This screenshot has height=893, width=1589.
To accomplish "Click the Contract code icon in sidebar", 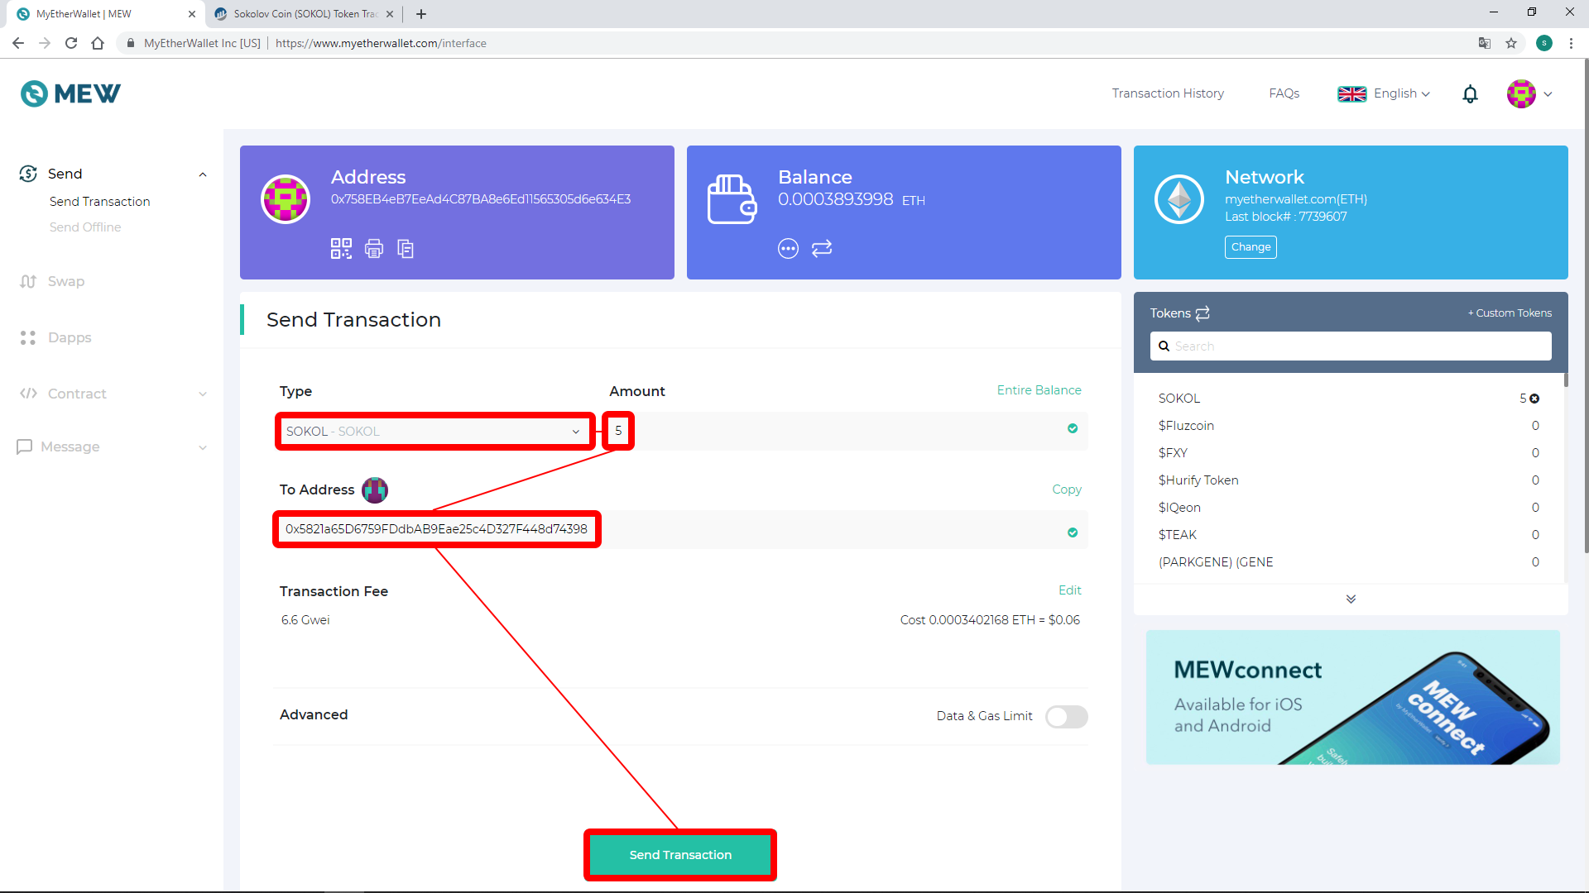I will (28, 394).
